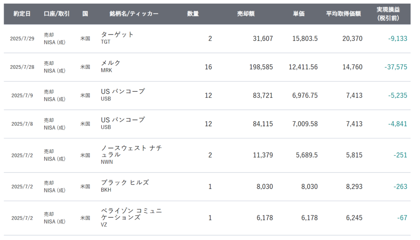Open the メルク stock name
This screenshot has width=420, height=240.
coord(111,63)
